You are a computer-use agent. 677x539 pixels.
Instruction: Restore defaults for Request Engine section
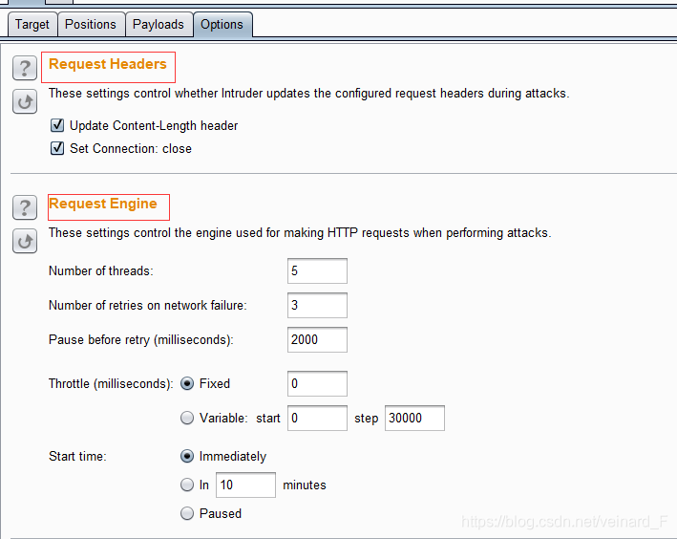click(25, 241)
